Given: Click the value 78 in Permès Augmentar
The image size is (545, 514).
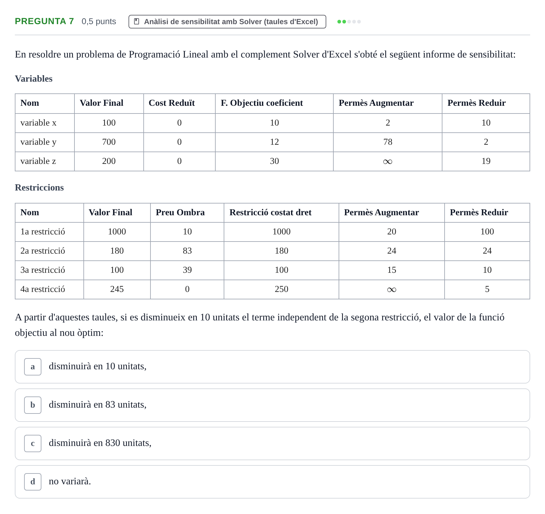Looking at the screenshot, I should [x=388, y=142].
